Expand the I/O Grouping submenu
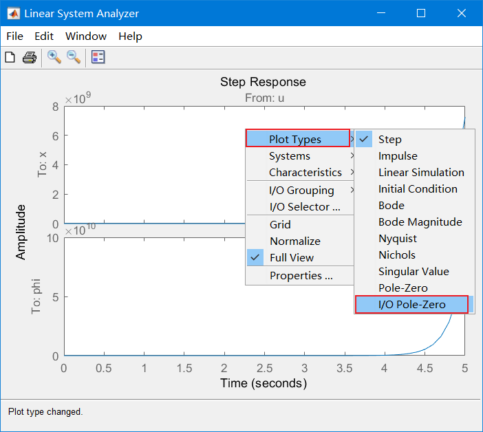 [x=301, y=191]
